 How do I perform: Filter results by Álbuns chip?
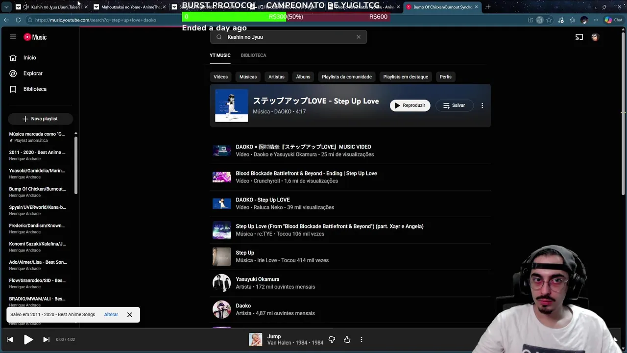[303, 76]
